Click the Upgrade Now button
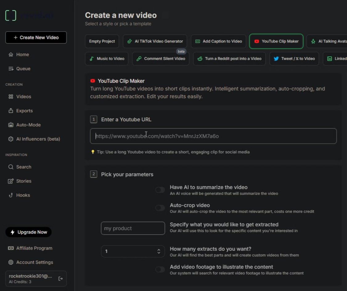 pos(29,232)
